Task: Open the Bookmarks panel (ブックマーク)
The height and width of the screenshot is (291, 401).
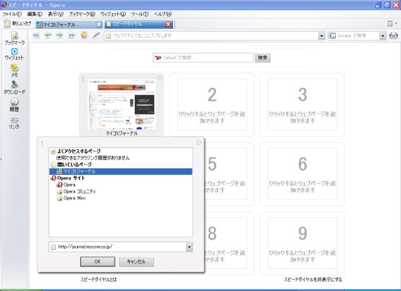Action: [x=14, y=38]
